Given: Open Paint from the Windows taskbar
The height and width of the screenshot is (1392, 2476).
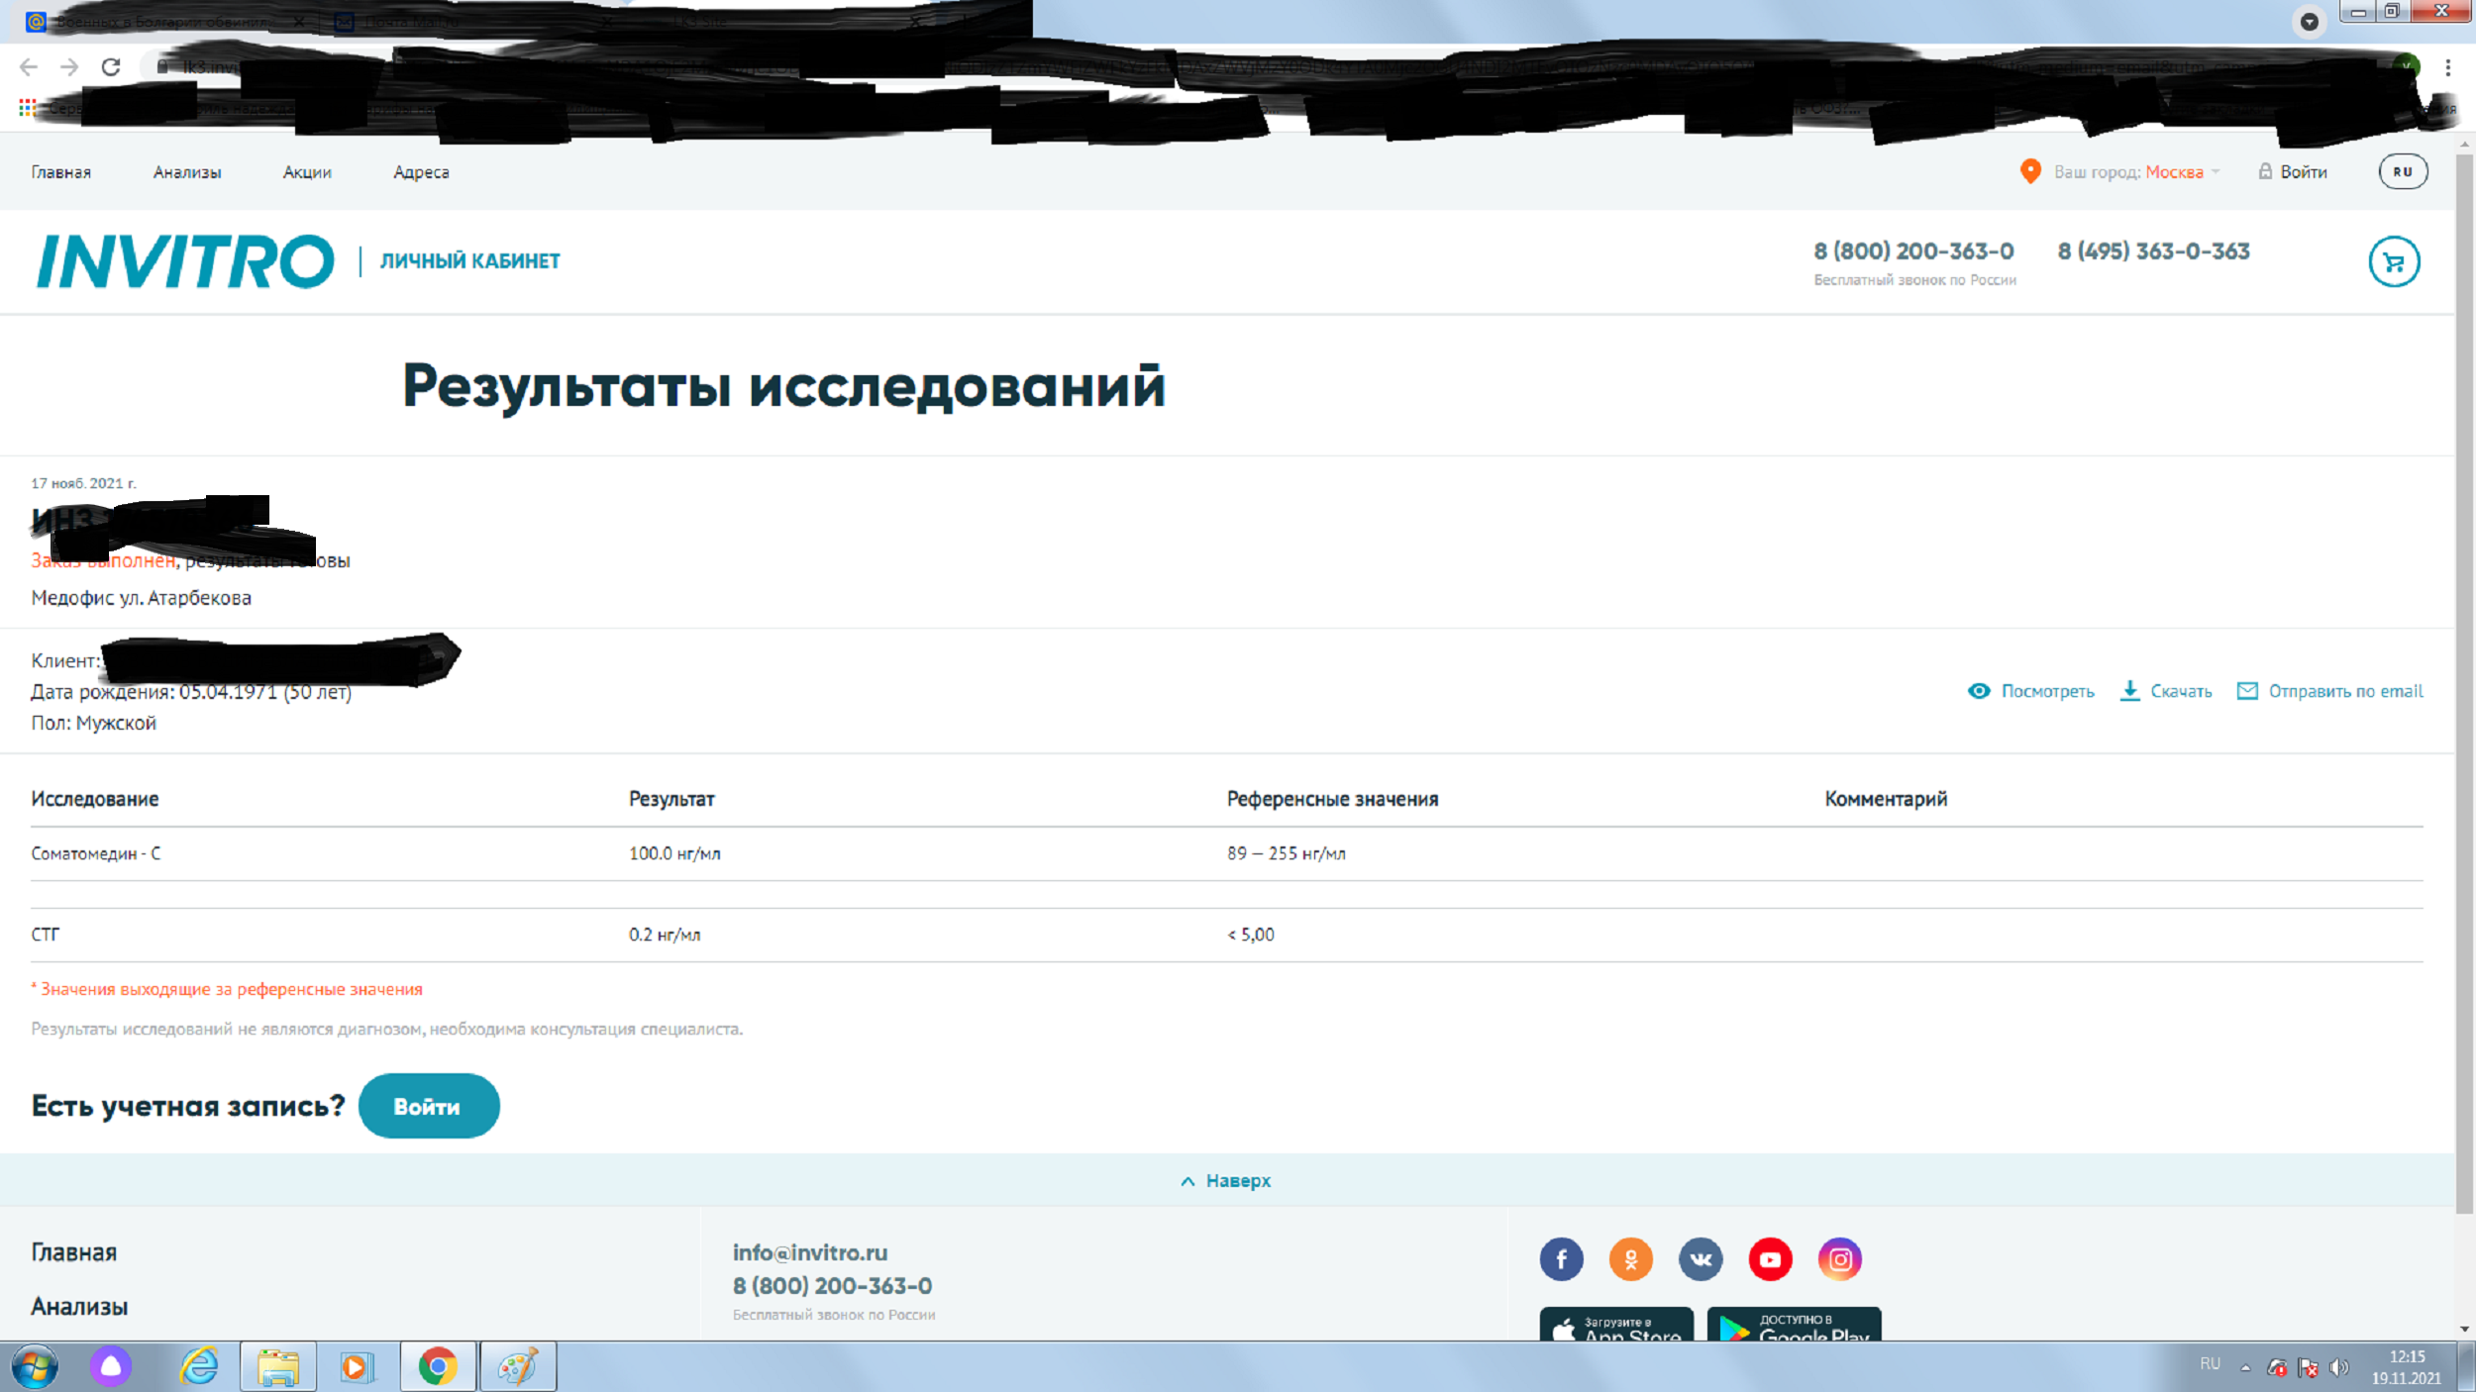Looking at the screenshot, I should [518, 1367].
